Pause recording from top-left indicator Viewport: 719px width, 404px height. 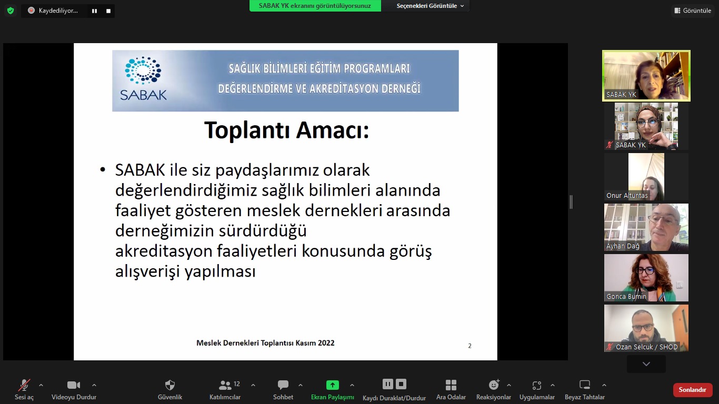(x=94, y=11)
